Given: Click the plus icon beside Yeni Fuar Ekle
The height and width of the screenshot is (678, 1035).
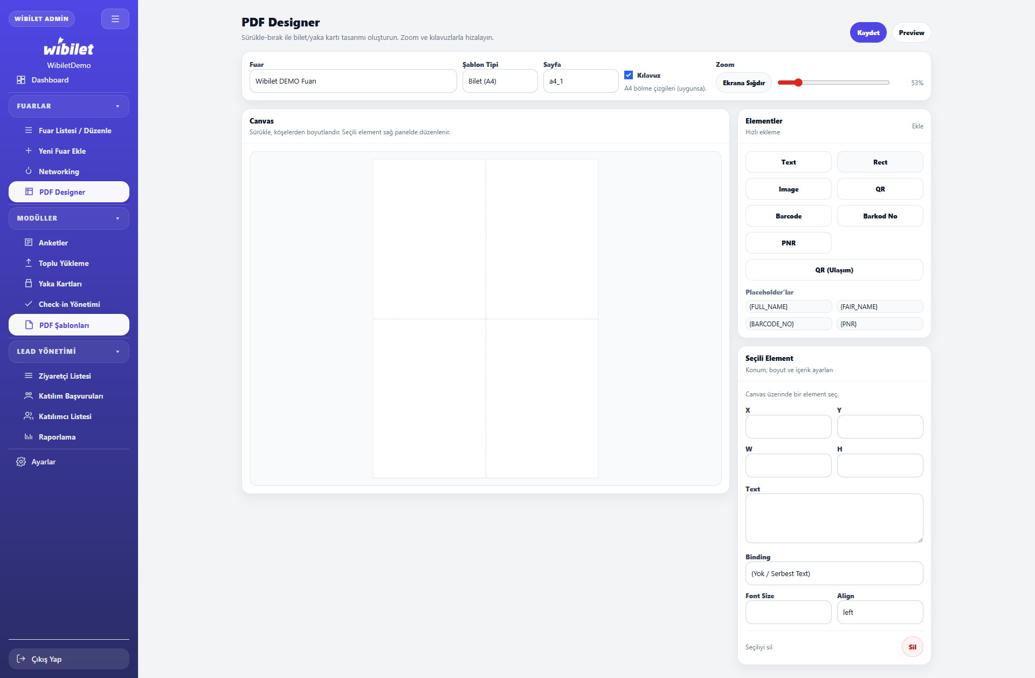Looking at the screenshot, I should coord(29,151).
